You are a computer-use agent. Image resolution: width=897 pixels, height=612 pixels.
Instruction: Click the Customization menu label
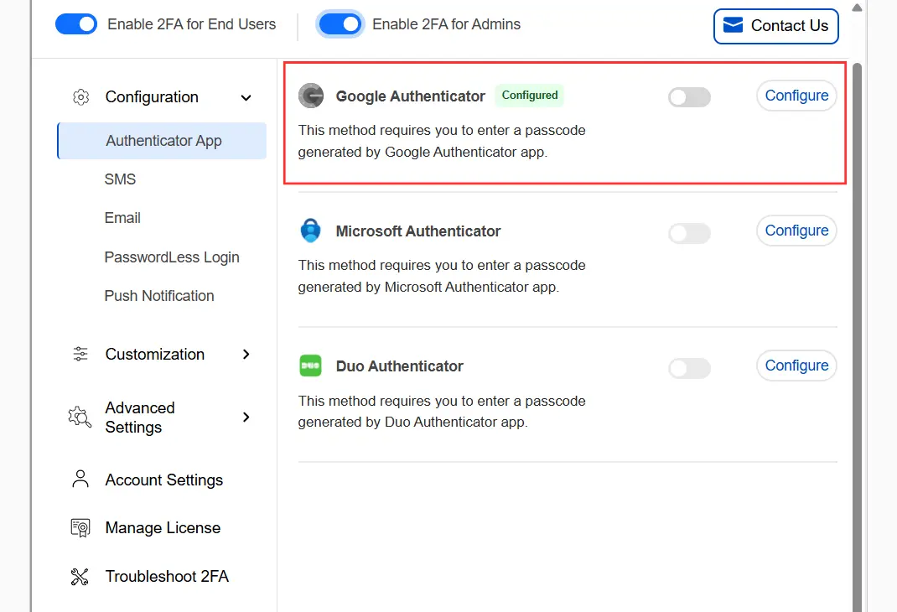(154, 354)
